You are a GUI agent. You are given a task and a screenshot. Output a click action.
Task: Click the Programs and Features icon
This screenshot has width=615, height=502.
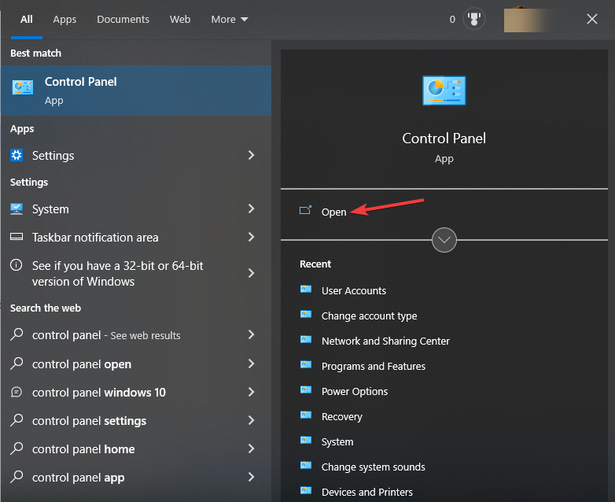tap(306, 365)
